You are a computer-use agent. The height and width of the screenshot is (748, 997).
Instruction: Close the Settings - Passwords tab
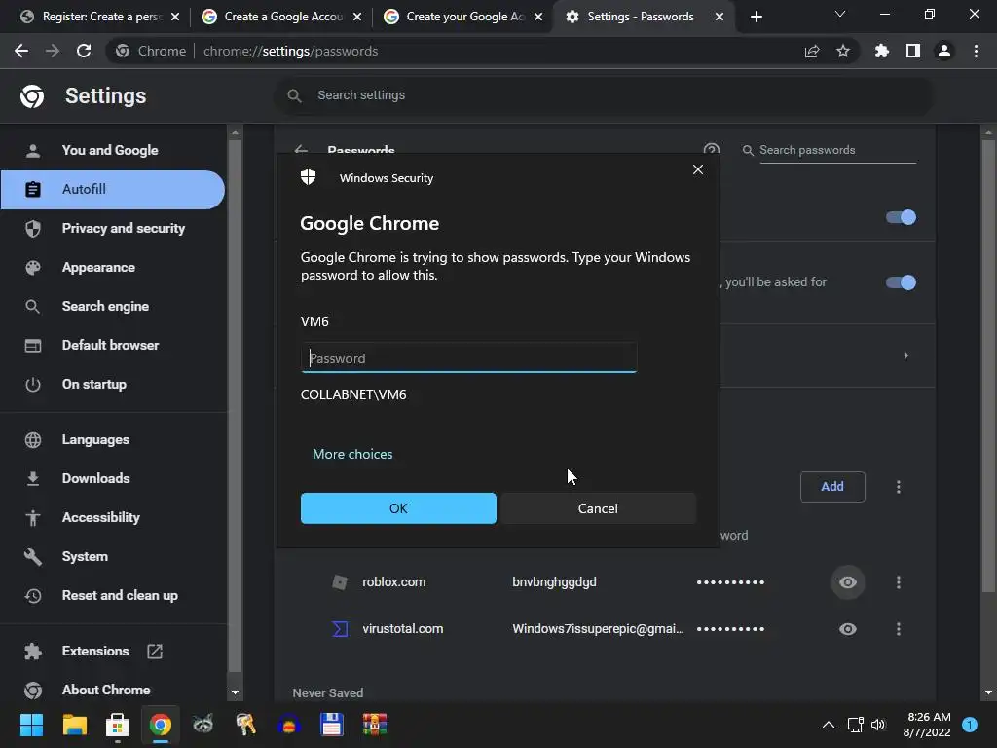pyautogui.click(x=720, y=17)
